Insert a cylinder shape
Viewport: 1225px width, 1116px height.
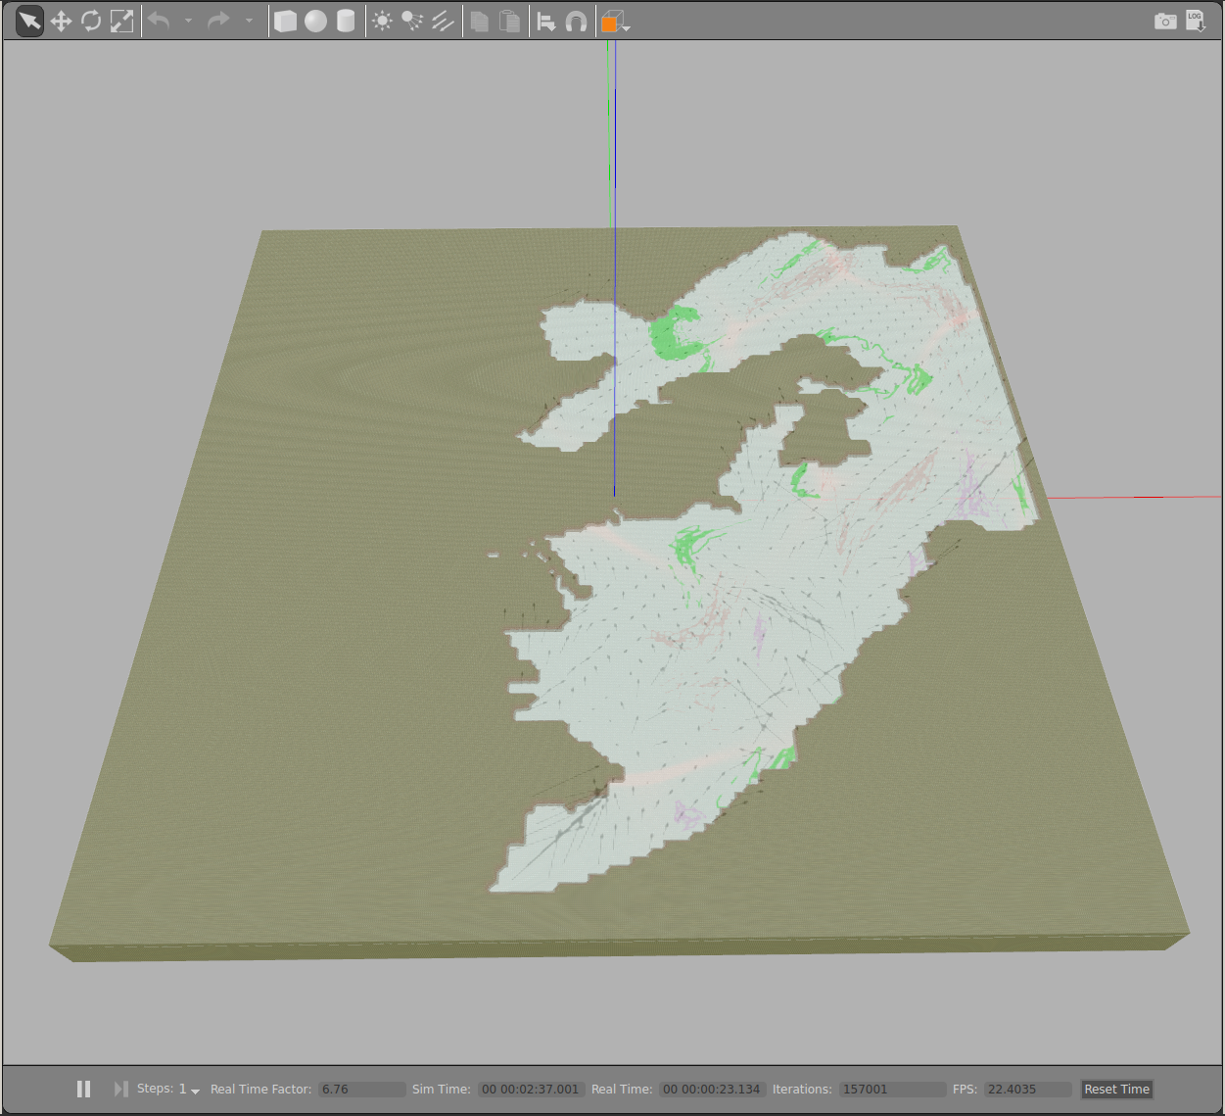click(346, 22)
